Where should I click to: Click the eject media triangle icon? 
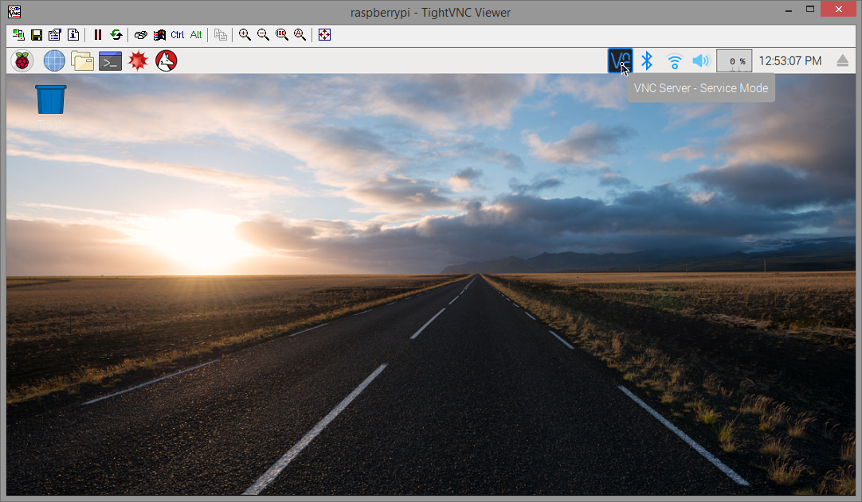pyautogui.click(x=842, y=60)
